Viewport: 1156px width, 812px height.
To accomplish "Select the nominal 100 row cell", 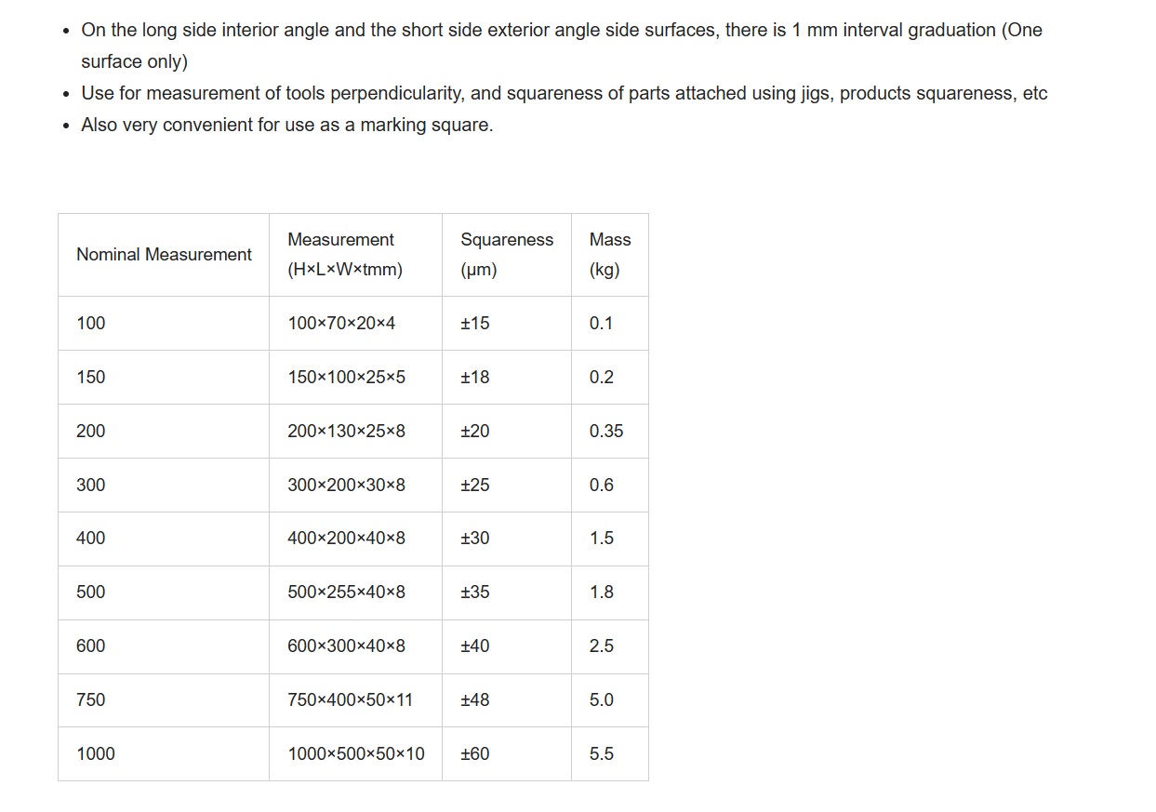I will [164, 324].
